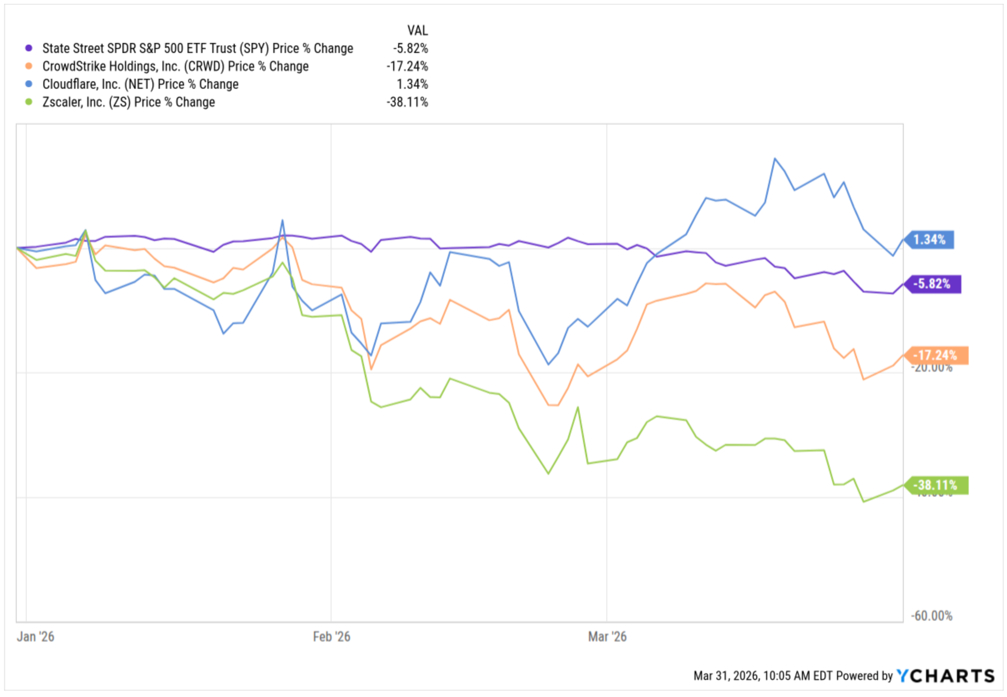
Task: Click the green -38.11% end-of-line flag
Action: [937, 485]
